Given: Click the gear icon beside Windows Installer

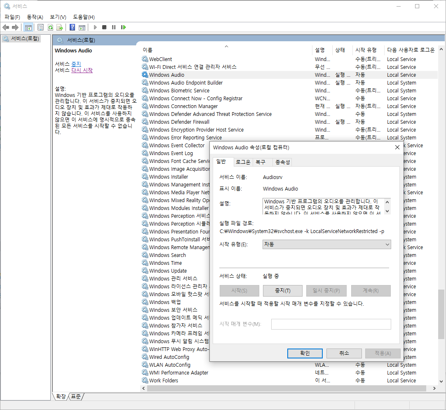Looking at the screenshot, I should (145, 177).
